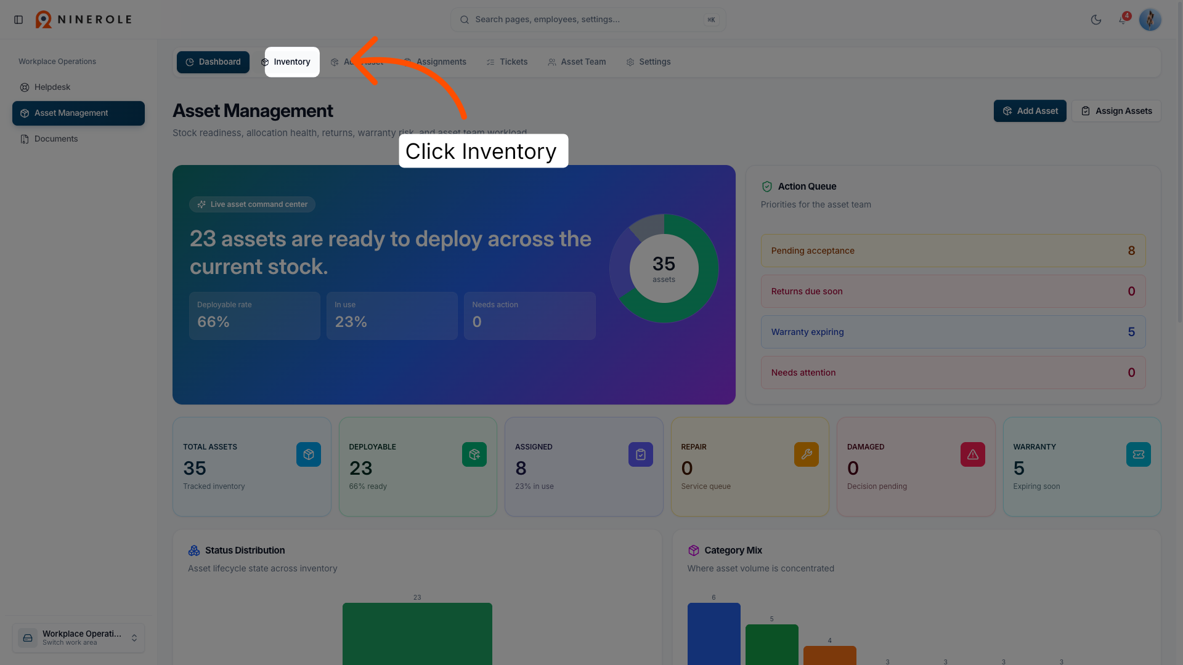Click the blue Category Mix bar labeled 6
The height and width of the screenshot is (665, 1183).
[713, 634]
